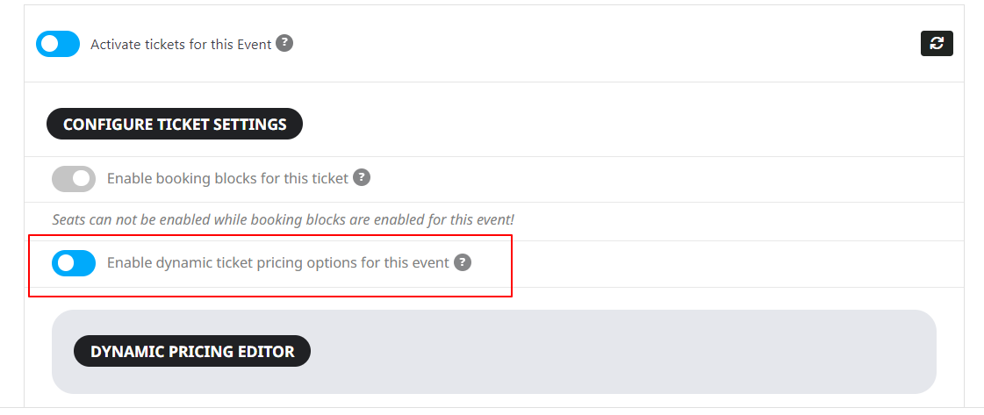Open help icon beside booking blocks
The width and height of the screenshot is (984, 415).
point(362,177)
